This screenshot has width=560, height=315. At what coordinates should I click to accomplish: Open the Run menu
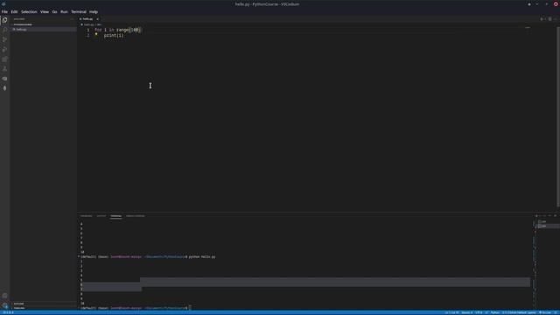[x=64, y=11]
